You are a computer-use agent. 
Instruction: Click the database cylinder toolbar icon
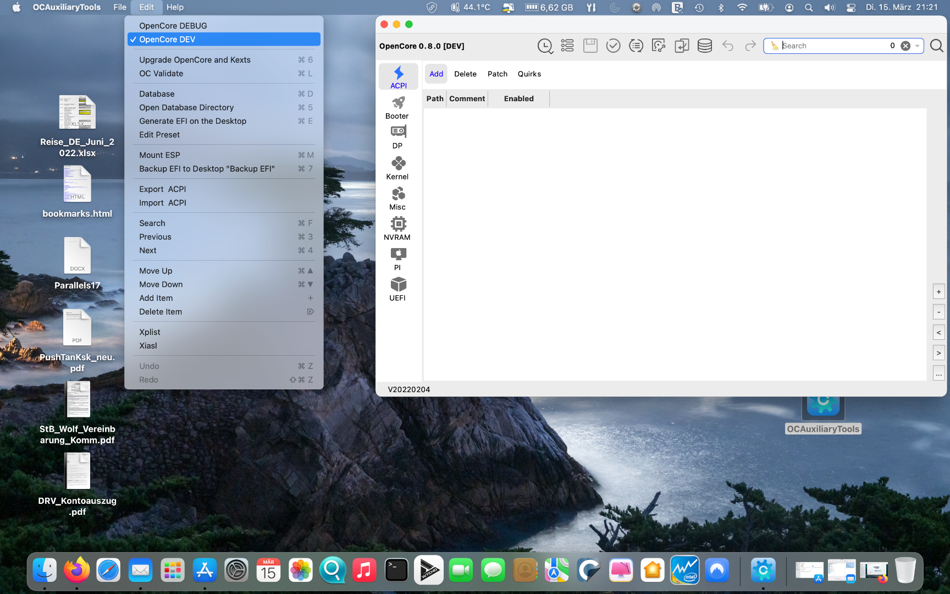click(x=704, y=46)
